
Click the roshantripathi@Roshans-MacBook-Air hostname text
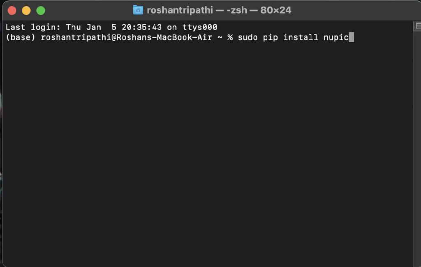coord(126,38)
